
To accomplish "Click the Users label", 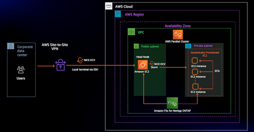I will (21, 78).
